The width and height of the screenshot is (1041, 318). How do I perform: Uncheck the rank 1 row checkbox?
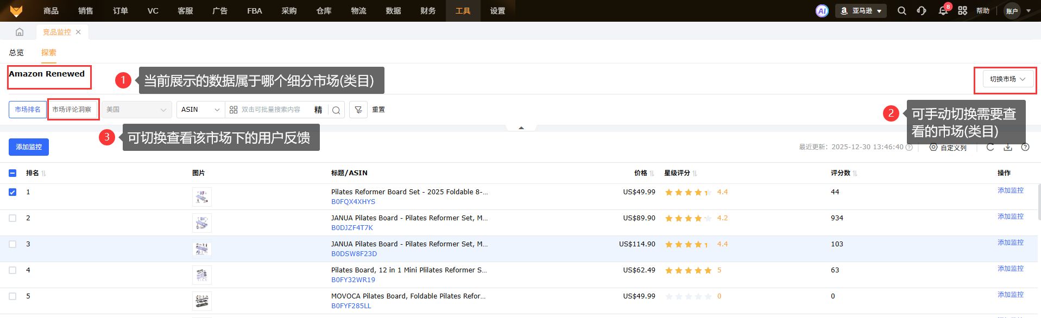click(12, 192)
